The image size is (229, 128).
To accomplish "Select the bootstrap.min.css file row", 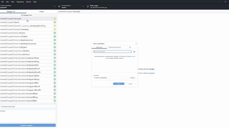I will [28, 40].
